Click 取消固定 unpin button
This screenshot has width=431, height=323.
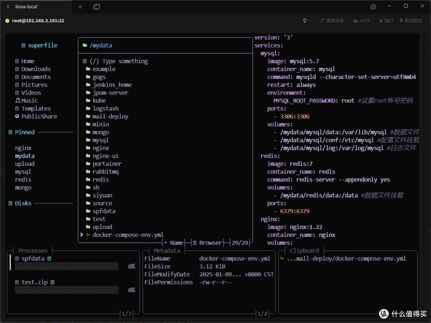pos(411,21)
